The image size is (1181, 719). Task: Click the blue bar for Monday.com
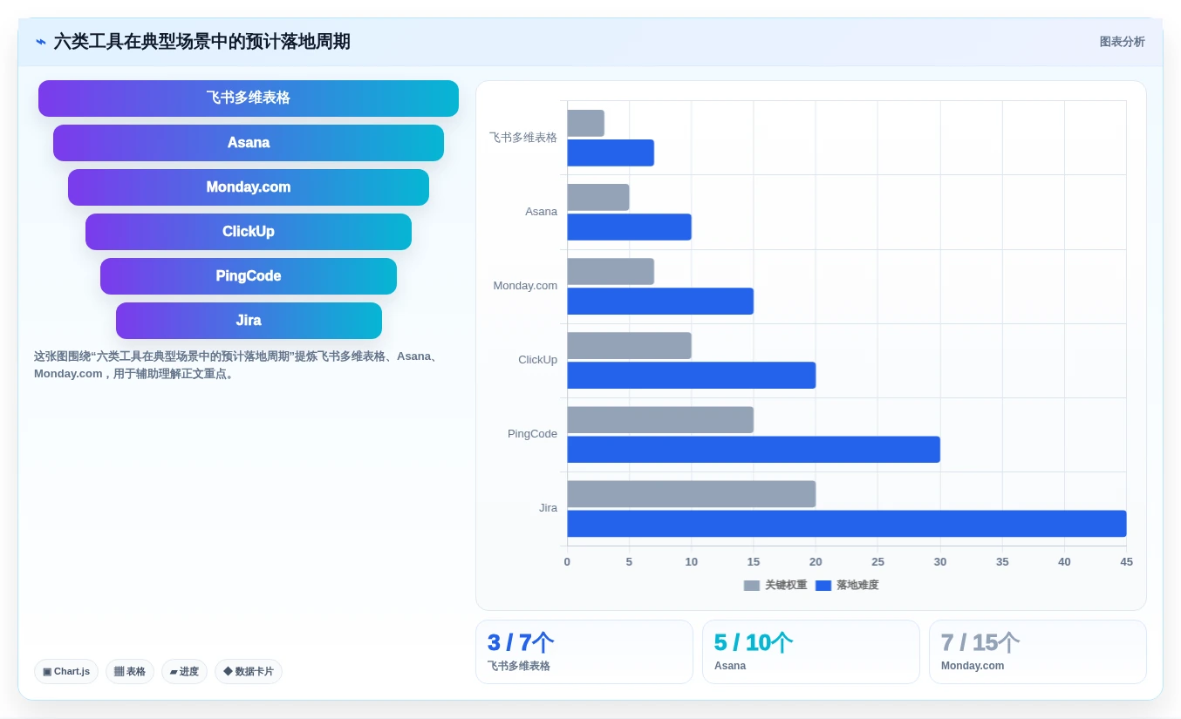[x=660, y=301]
